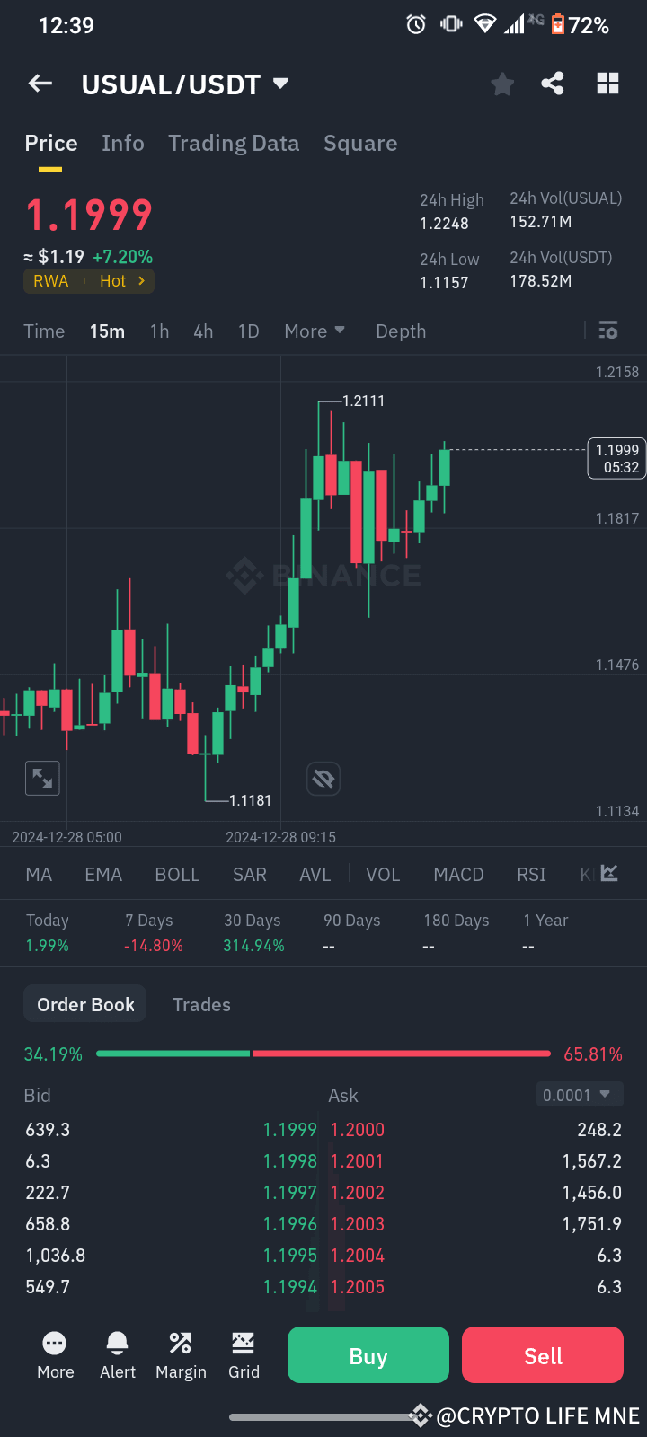This screenshot has width=647, height=1437.
Task: Open the More timeframe dropdown
Action: (314, 331)
